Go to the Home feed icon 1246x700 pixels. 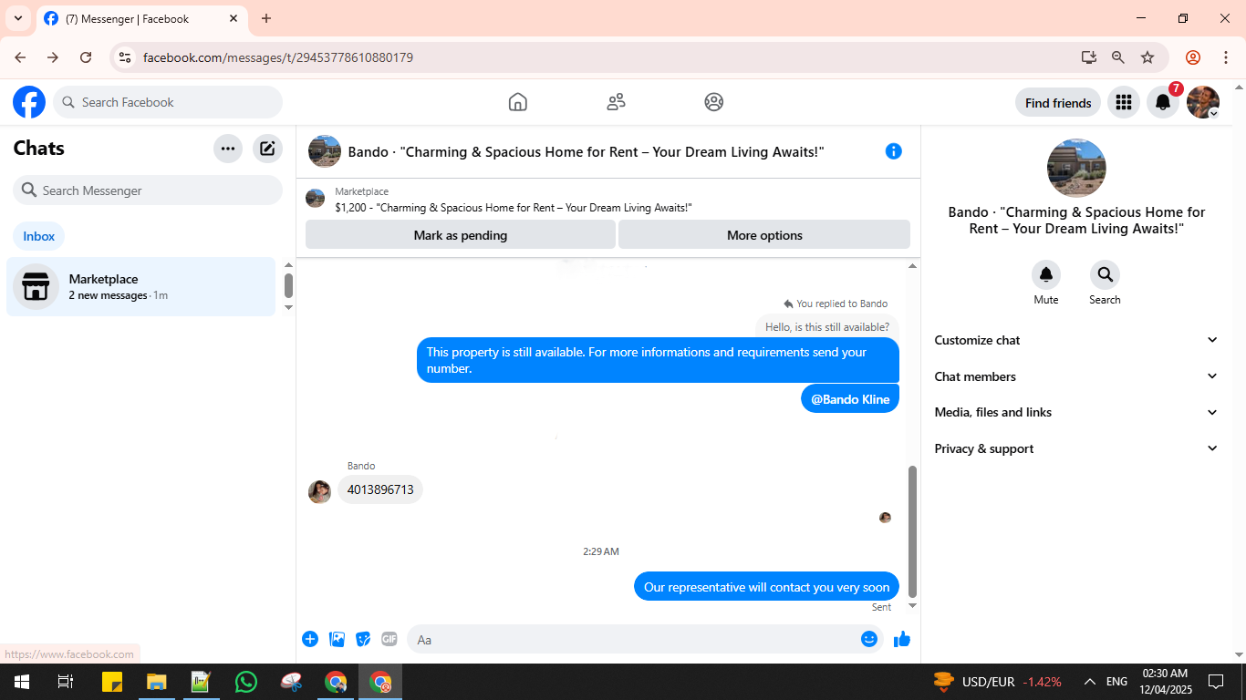(x=517, y=102)
